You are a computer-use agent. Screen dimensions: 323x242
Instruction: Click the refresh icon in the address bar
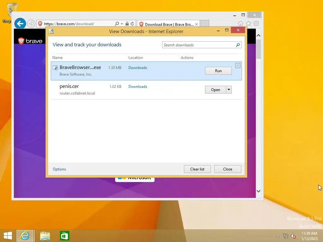coord(132,24)
